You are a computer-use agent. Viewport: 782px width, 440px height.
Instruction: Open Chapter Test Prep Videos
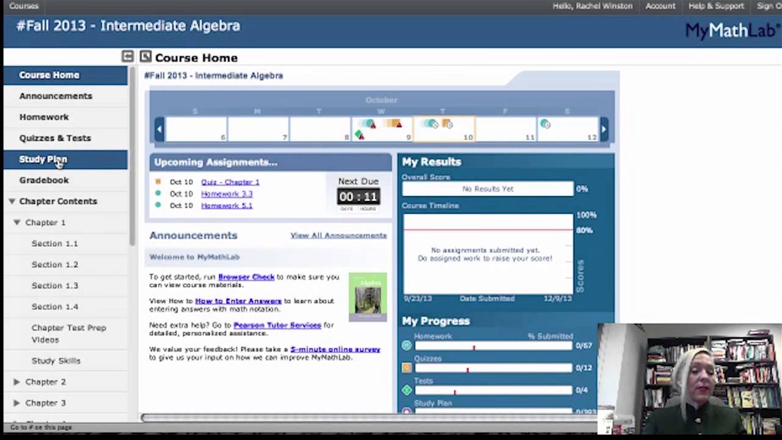coord(68,334)
